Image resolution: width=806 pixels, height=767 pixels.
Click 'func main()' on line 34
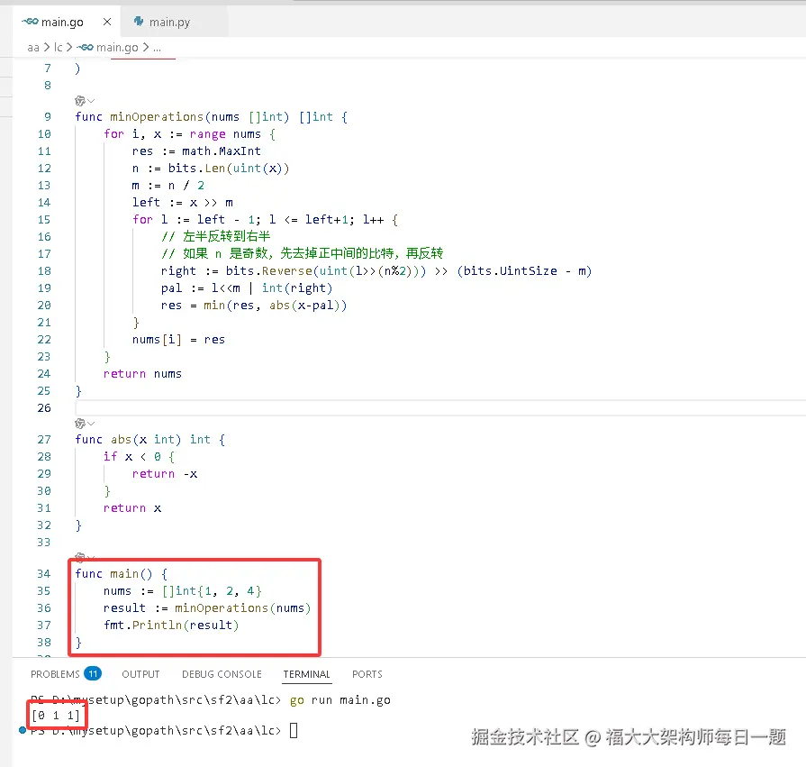click(x=113, y=573)
